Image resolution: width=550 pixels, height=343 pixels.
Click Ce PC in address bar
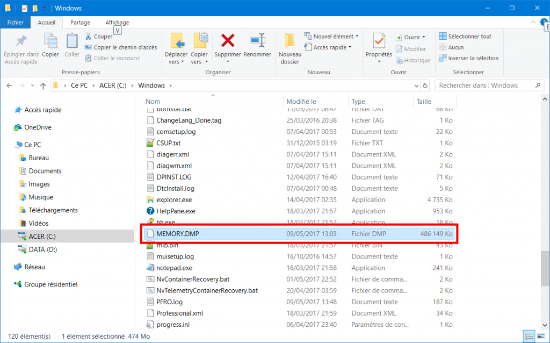tap(79, 85)
